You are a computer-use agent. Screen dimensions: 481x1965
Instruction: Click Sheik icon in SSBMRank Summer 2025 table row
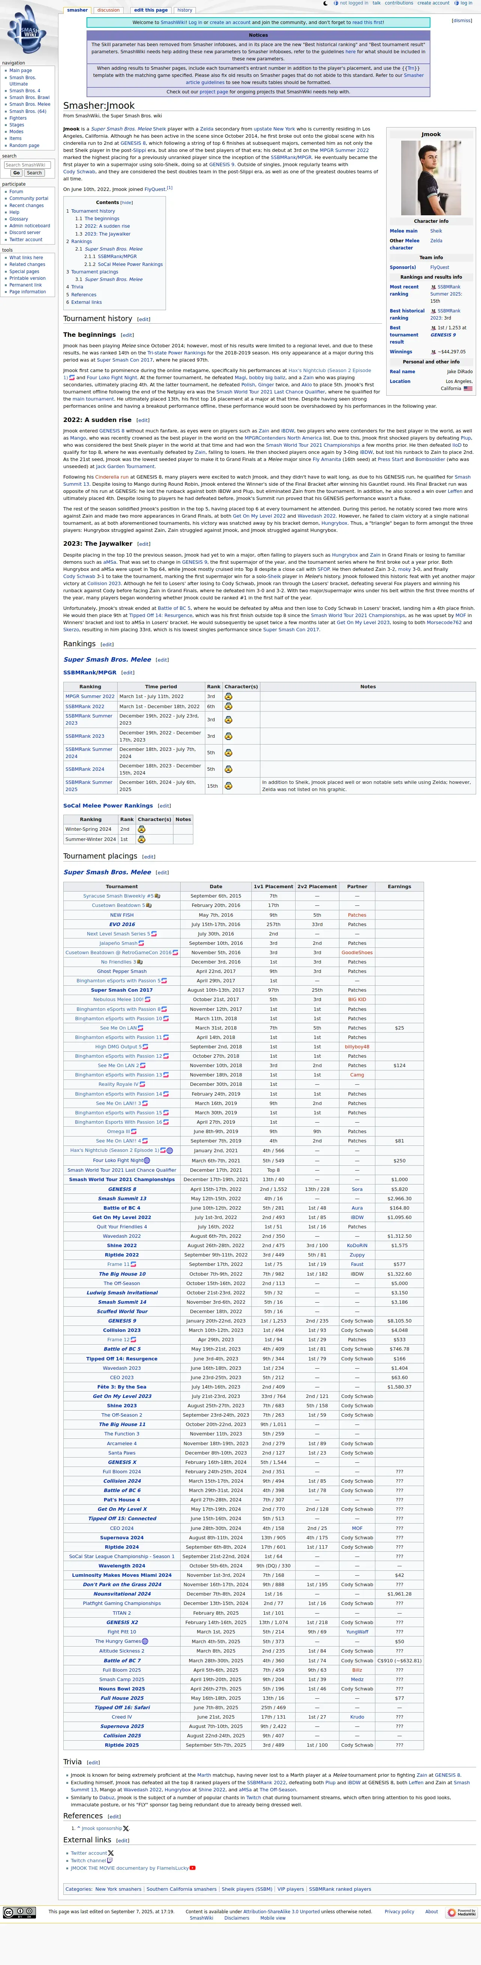228,786
